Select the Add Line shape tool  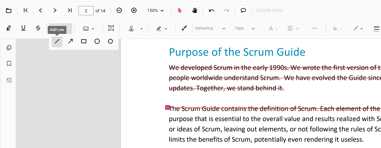click(57, 42)
